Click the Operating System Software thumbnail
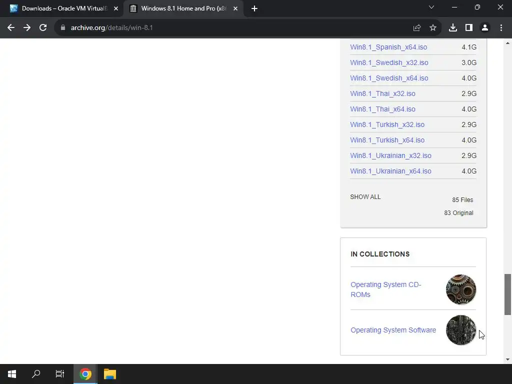This screenshot has height=384, width=512. [460, 330]
